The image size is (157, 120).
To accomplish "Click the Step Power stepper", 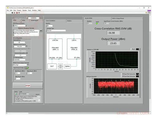I will point(15,79).
